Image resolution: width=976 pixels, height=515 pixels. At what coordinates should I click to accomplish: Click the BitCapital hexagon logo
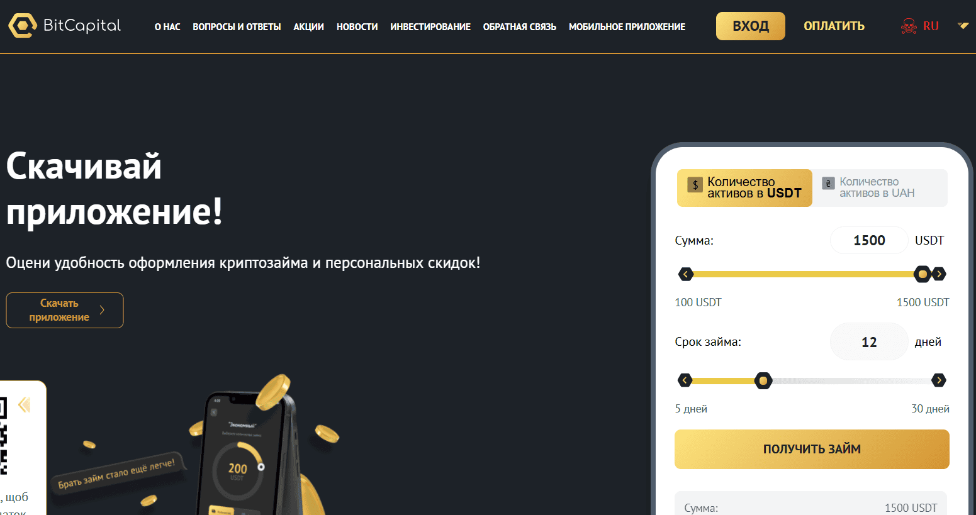[23, 26]
